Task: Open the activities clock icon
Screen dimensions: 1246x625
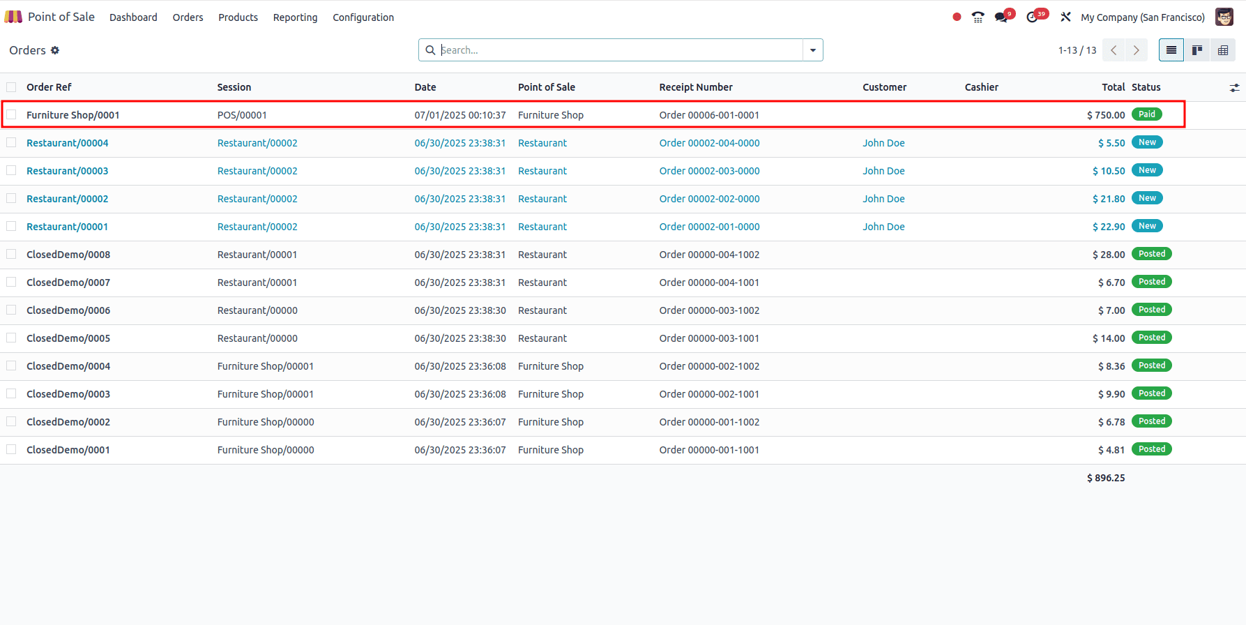Action: point(1033,17)
